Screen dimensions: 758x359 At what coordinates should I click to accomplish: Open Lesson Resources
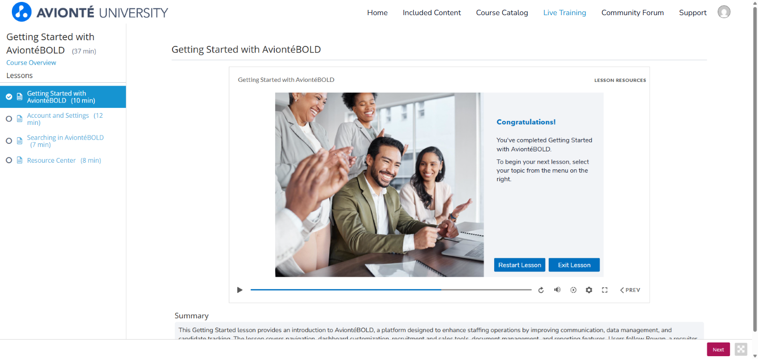click(620, 80)
